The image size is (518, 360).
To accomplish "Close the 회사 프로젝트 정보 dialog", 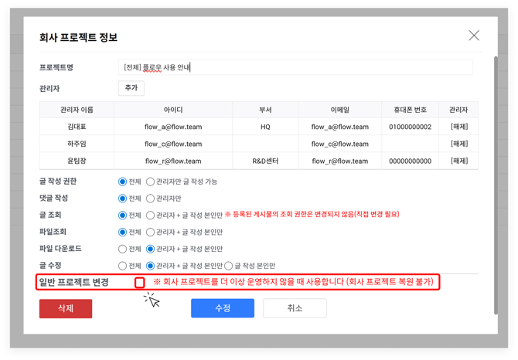I will tap(474, 36).
